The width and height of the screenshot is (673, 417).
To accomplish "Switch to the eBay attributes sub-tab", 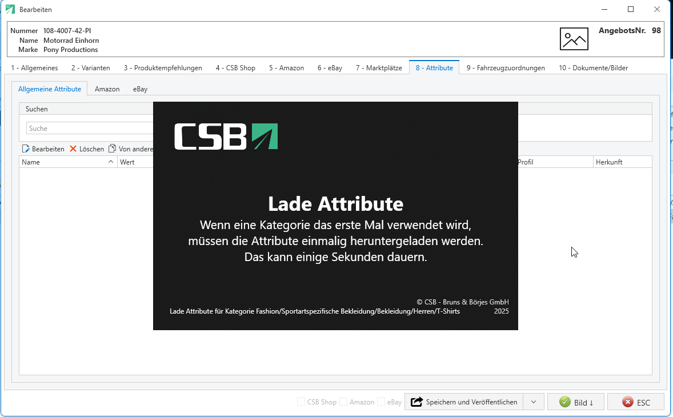I will pyautogui.click(x=141, y=89).
